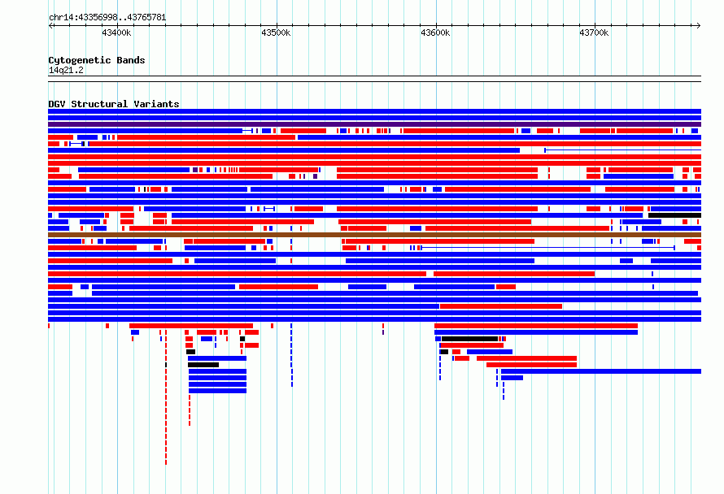Click the ruler's left arrowhead

50,26
